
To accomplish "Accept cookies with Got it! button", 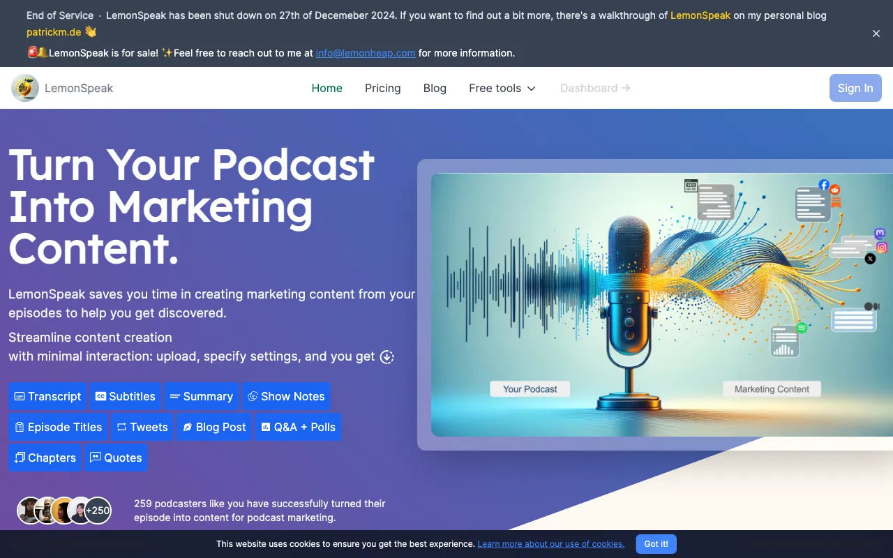I will click(656, 544).
